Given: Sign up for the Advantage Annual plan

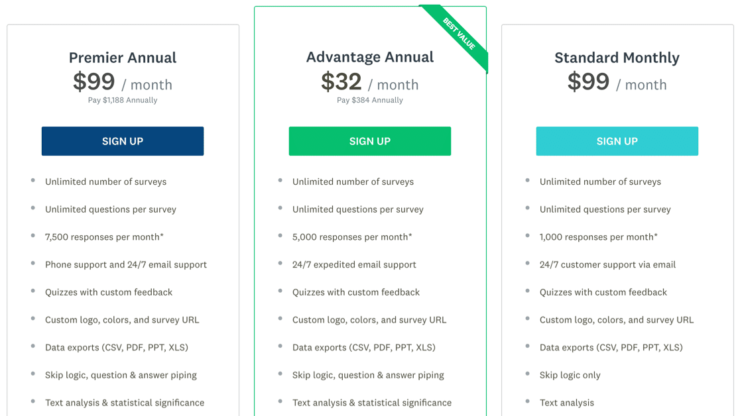Looking at the screenshot, I should [370, 141].
